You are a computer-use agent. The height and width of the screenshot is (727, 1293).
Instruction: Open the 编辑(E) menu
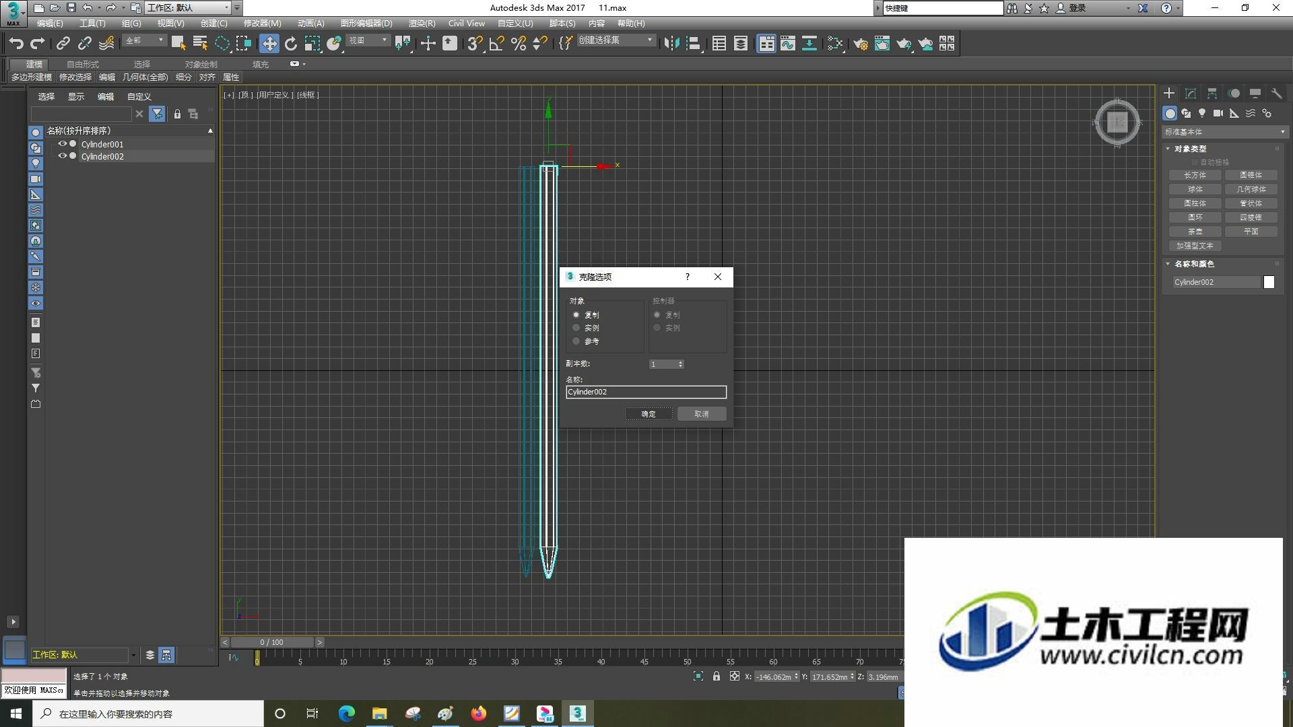pyautogui.click(x=50, y=24)
